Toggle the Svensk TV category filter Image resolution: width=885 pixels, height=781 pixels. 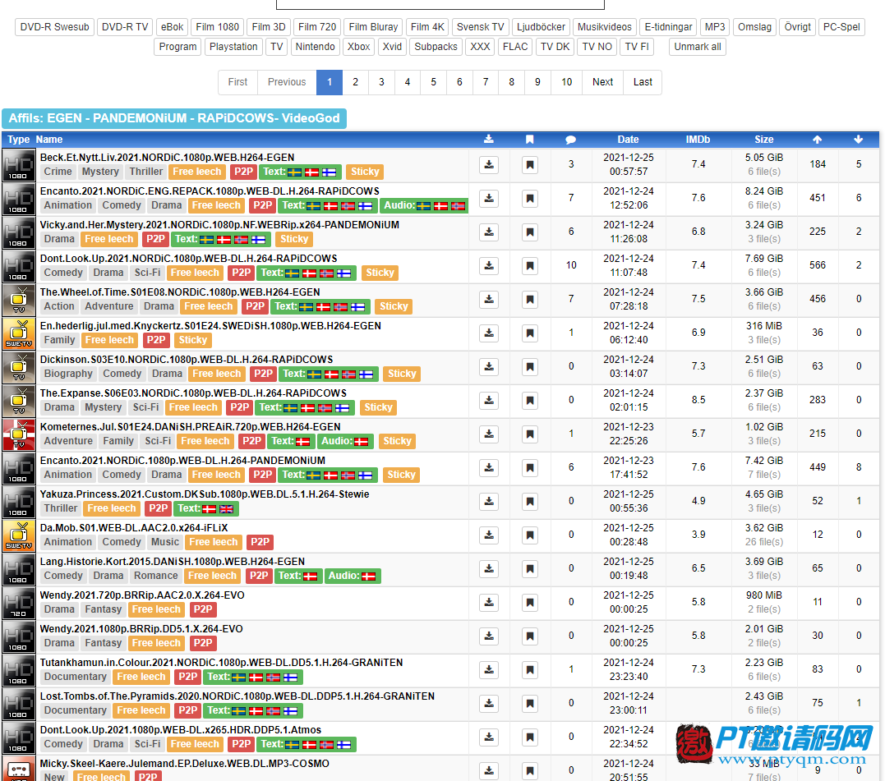pyautogui.click(x=481, y=27)
